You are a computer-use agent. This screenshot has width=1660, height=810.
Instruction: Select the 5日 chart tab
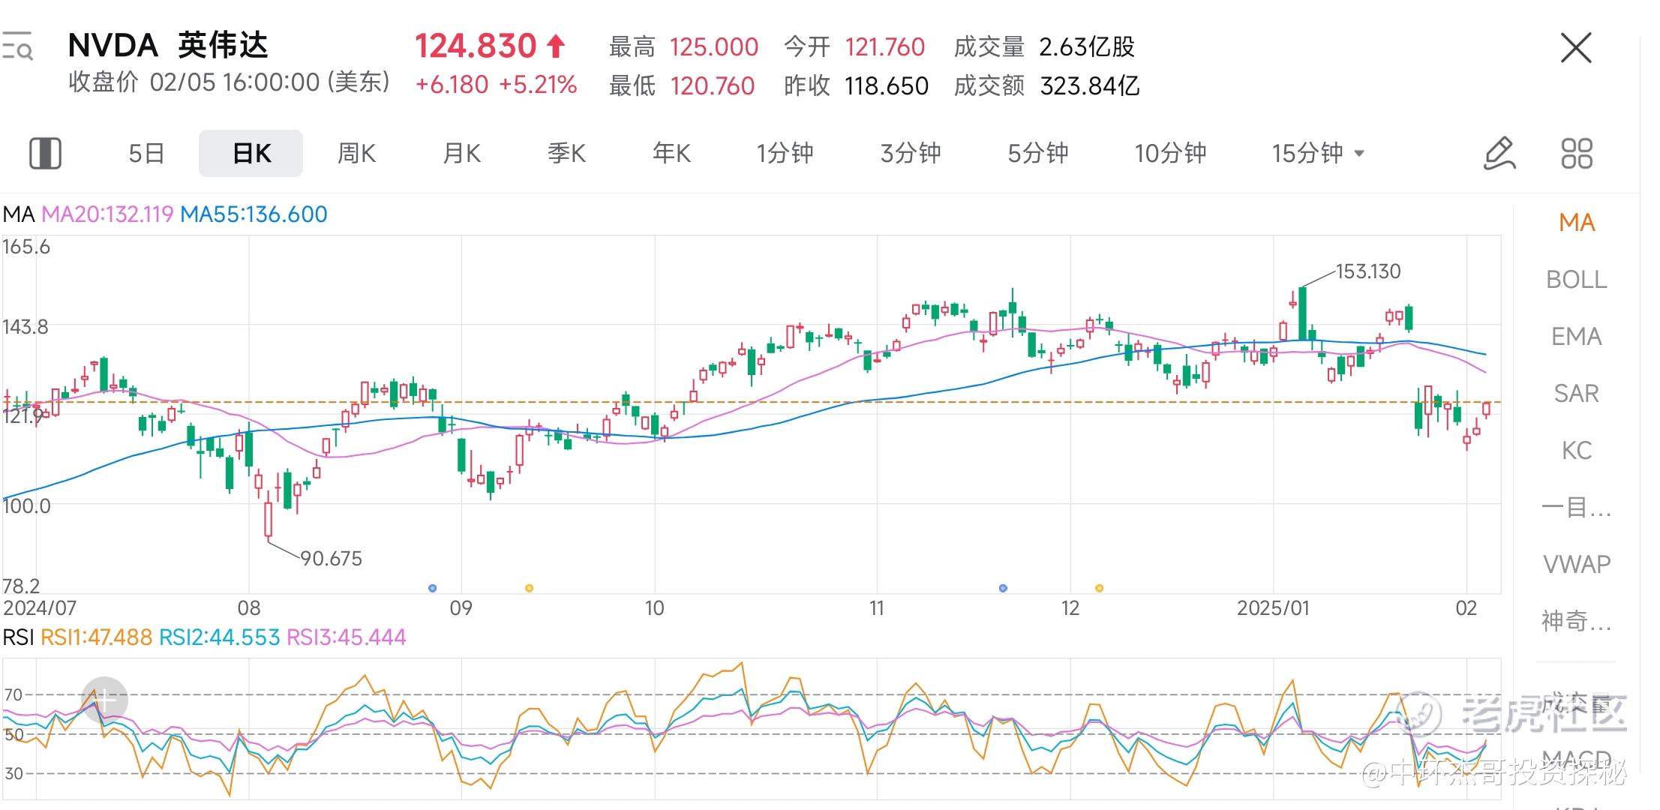[x=146, y=153]
